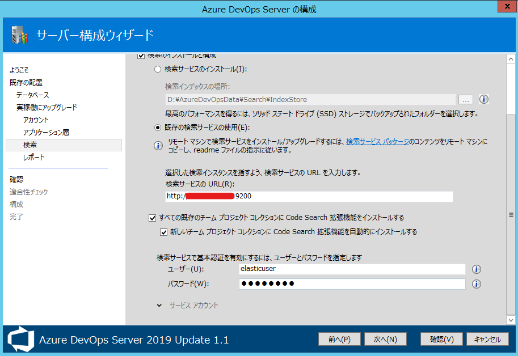Expand the サービス アカウント section
Screen dimensions: 518x356
click(159, 306)
